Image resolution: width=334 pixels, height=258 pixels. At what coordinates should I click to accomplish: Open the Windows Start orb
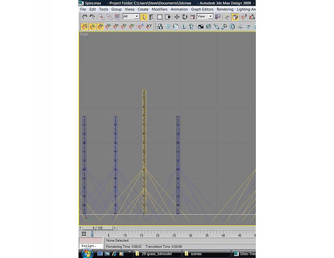87,254
